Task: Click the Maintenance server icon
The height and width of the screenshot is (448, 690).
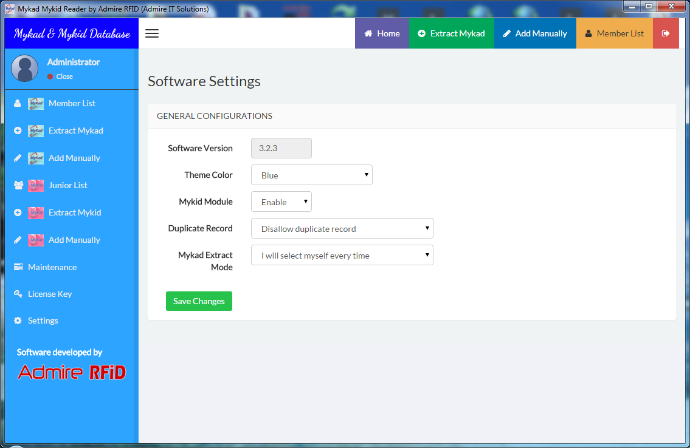Action: [x=18, y=267]
